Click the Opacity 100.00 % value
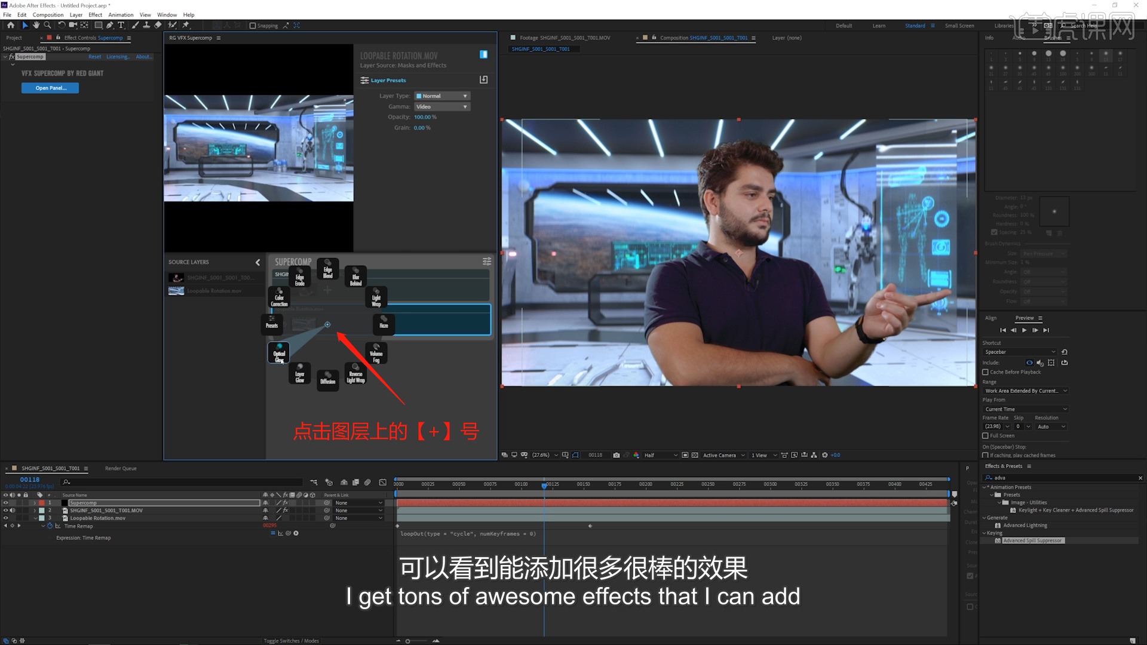This screenshot has height=645, width=1147. pos(425,117)
